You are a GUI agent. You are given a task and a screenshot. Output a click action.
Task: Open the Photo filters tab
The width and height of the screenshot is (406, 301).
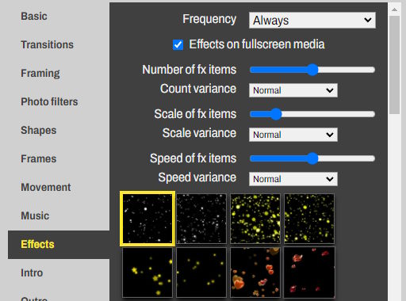[x=49, y=101]
